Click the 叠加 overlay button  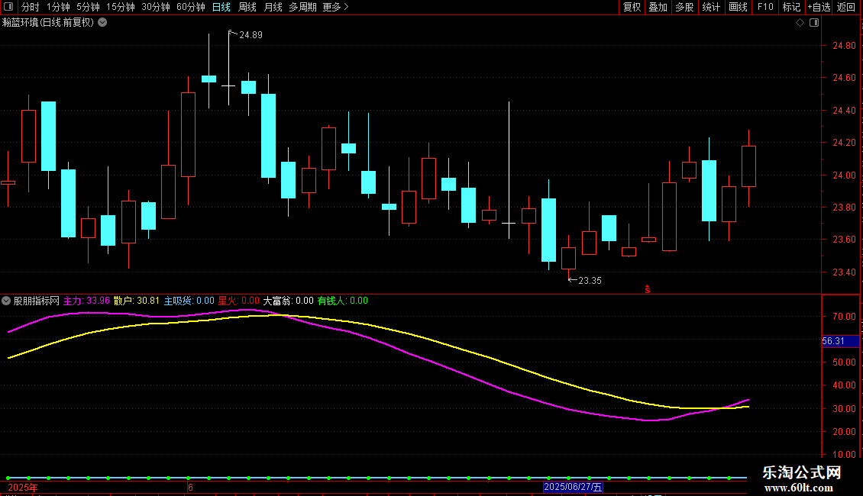[x=658, y=7]
